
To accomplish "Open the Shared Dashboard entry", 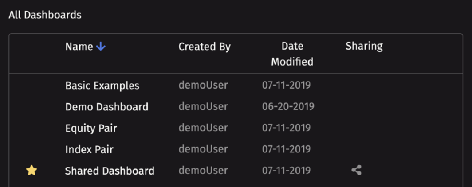I will click(110, 171).
